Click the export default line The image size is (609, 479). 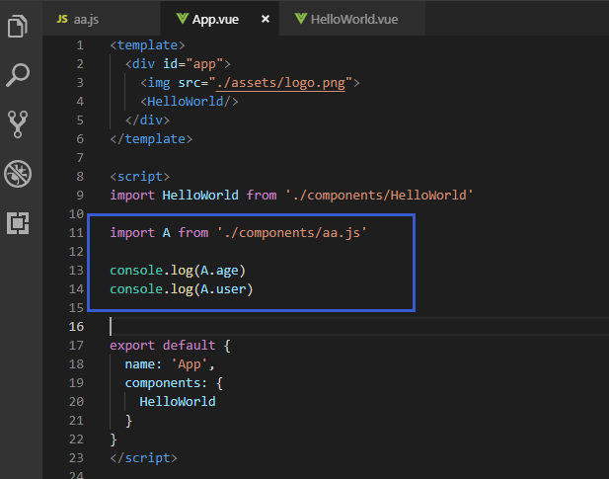170,346
